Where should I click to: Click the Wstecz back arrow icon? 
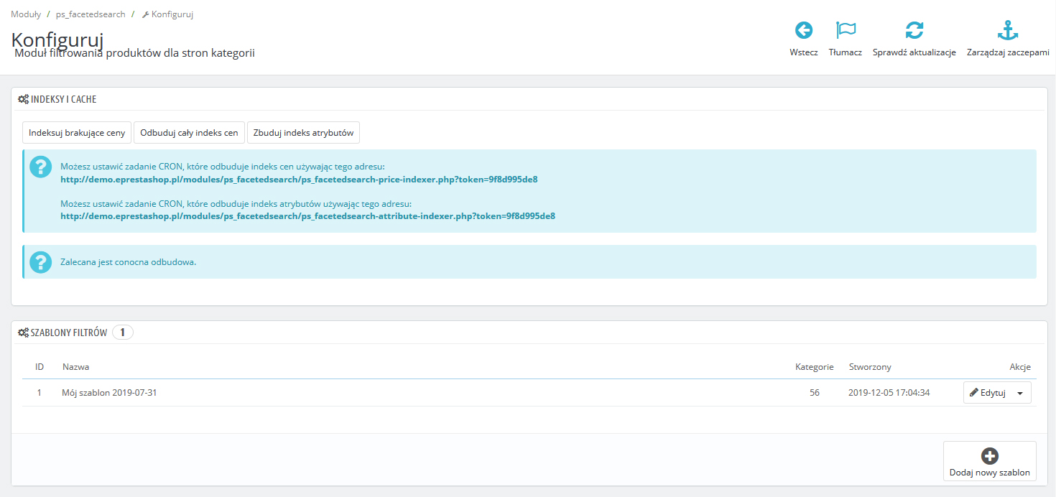tap(803, 30)
